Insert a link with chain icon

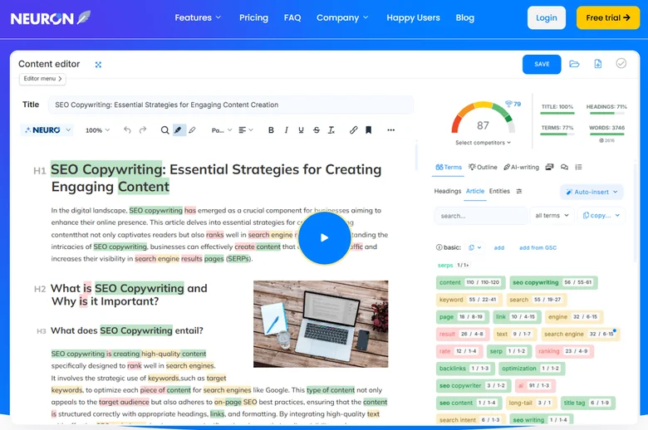[x=353, y=130]
